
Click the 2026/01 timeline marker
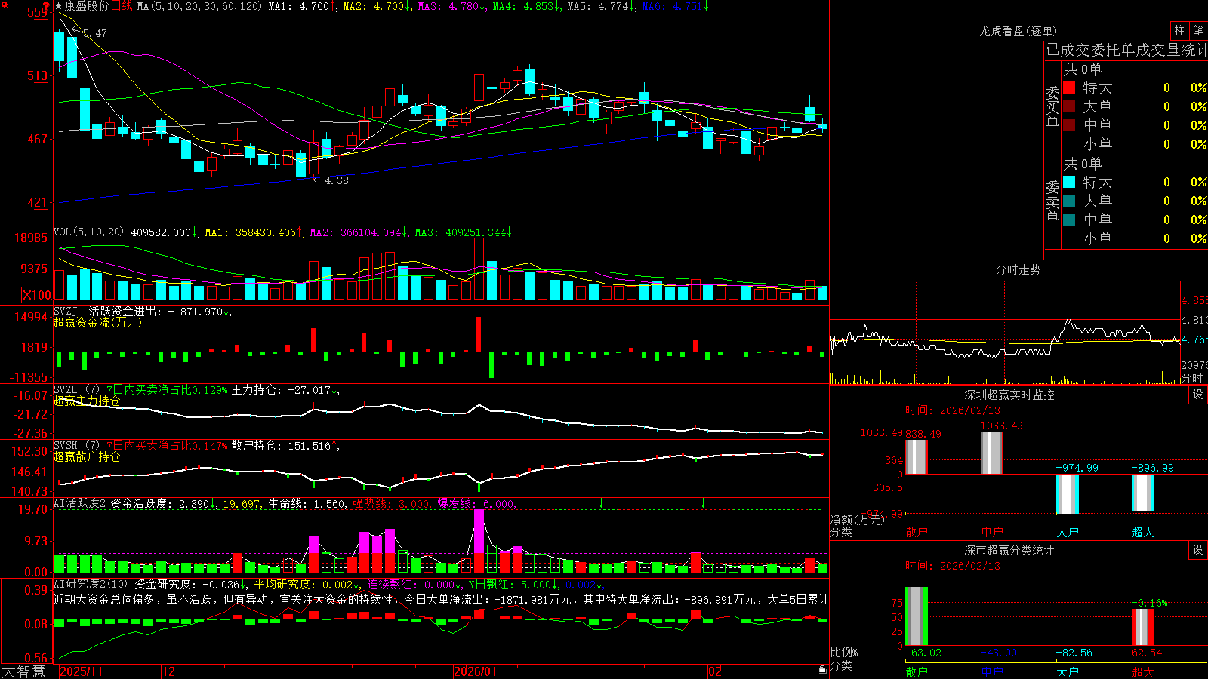pos(475,671)
